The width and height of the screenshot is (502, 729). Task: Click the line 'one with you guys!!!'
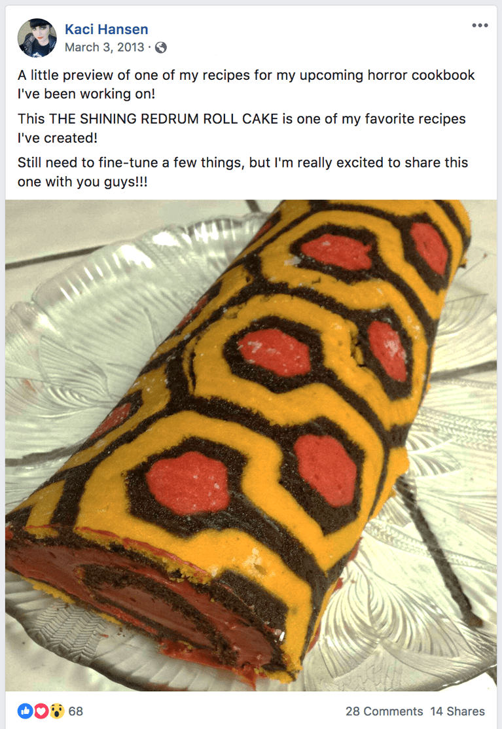(82, 182)
